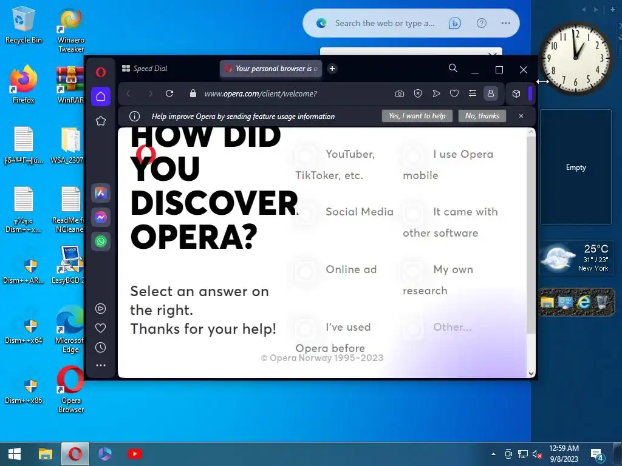Show hidden tray icons arrow

[493, 454]
